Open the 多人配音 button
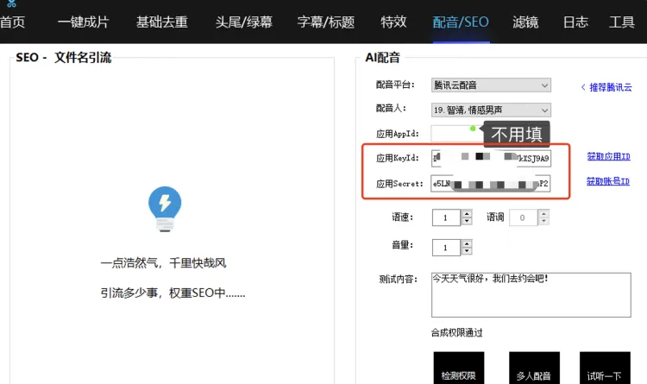The image size is (647, 384). (x=534, y=368)
